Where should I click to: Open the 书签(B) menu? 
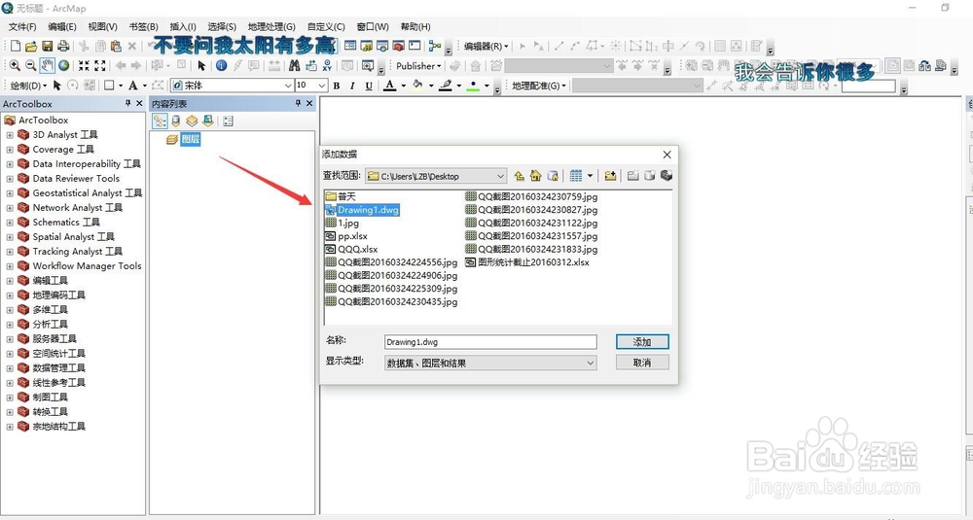coord(143,26)
